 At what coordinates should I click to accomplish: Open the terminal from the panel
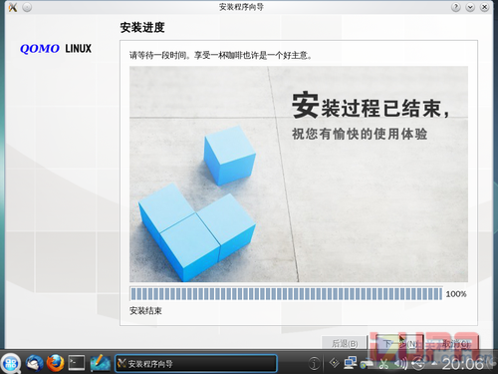click(77, 363)
